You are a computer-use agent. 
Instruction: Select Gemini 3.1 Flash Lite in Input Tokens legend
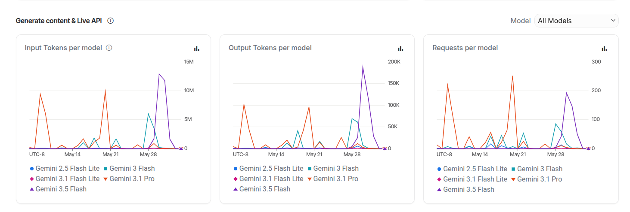tap(65, 179)
